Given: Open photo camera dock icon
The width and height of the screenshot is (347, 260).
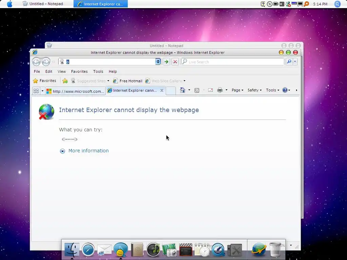Looking at the screenshot, I should (169, 250).
